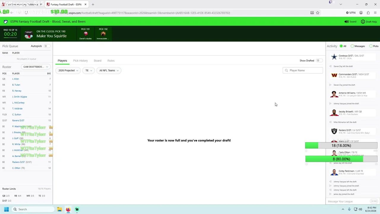Open the roster team selector dropdown
The height and width of the screenshot is (214, 380).
point(36,67)
